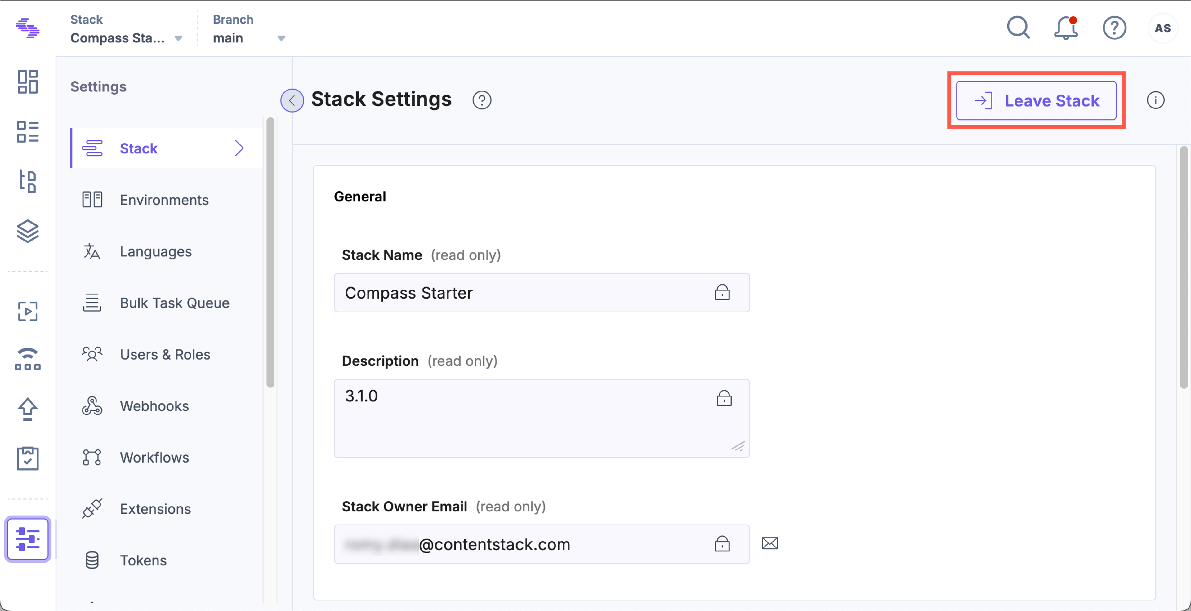The image size is (1191, 611).
Task: Open the Entries list icon in left rail
Action: pyautogui.click(x=27, y=132)
